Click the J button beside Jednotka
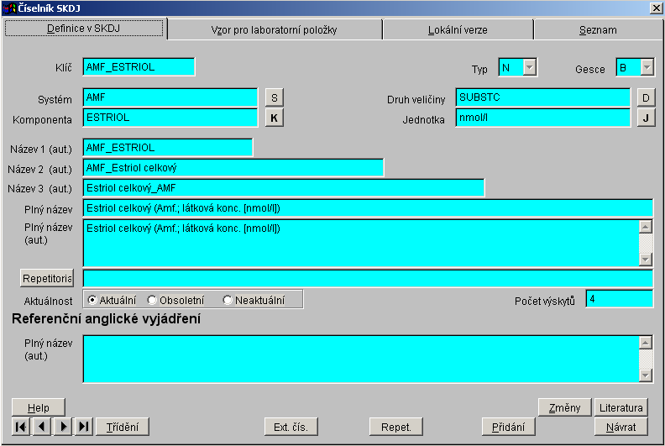Screen dimensions: 665x446 (645, 118)
